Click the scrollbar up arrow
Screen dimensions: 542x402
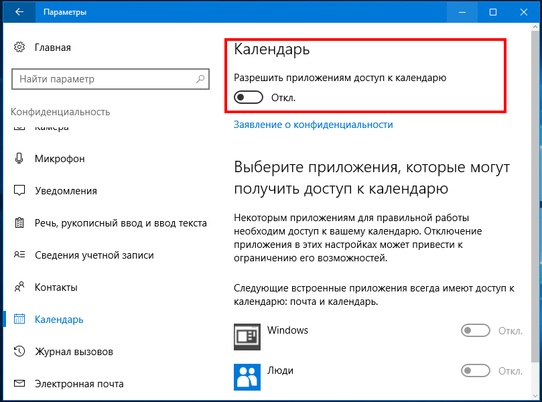535,27
